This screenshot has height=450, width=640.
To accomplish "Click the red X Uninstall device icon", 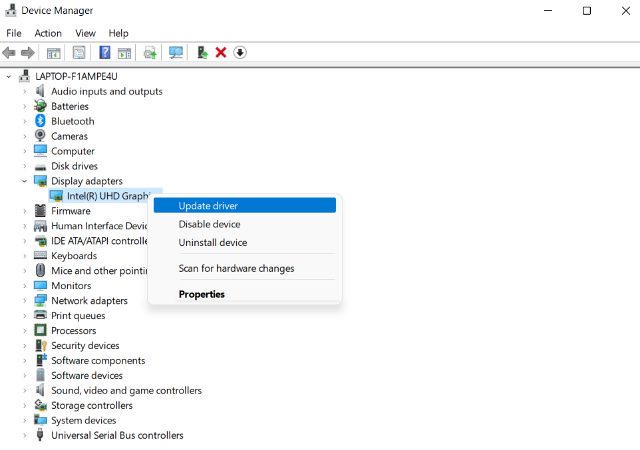I will [x=221, y=53].
